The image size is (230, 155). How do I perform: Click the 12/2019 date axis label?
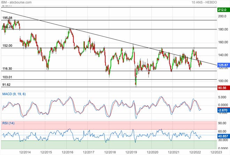point(131,152)
